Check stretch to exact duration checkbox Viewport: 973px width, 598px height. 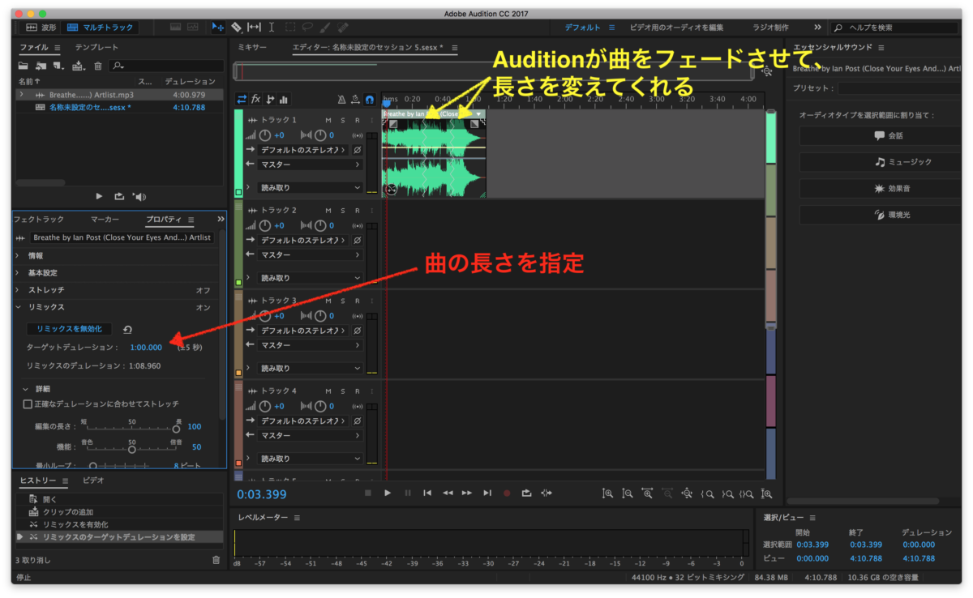pyautogui.click(x=28, y=404)
